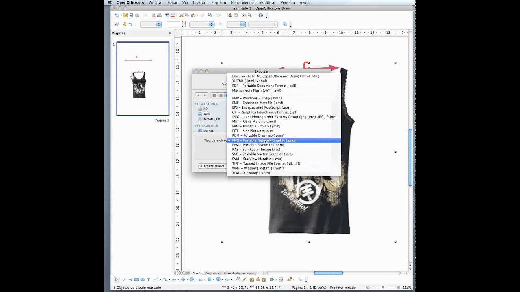Click the Export as PDF icon

(153, 15)
